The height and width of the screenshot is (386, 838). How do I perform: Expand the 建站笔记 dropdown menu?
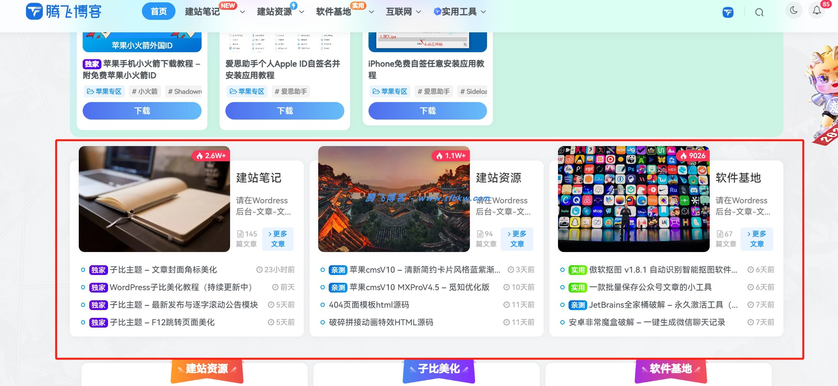pos(243,12)
